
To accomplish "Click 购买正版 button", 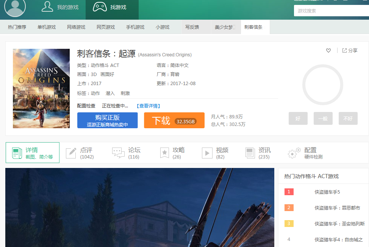I will (107, 120).
